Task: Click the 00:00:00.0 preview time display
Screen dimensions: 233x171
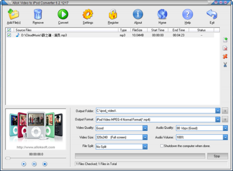Action: (36, 154)
